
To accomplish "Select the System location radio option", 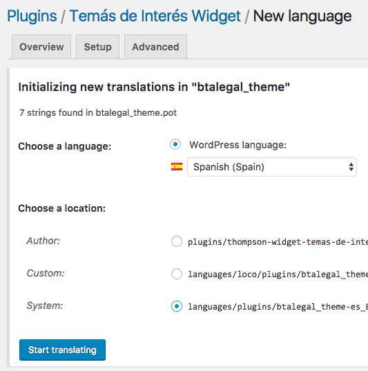I will [177, 306].
